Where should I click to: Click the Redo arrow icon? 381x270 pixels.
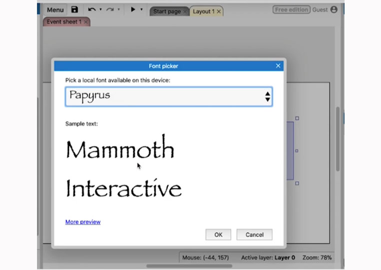[x=110, y=9]
